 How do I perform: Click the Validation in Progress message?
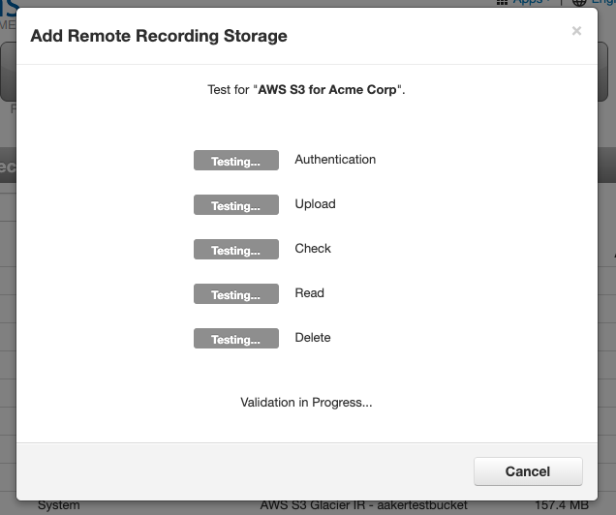point(306,403)
